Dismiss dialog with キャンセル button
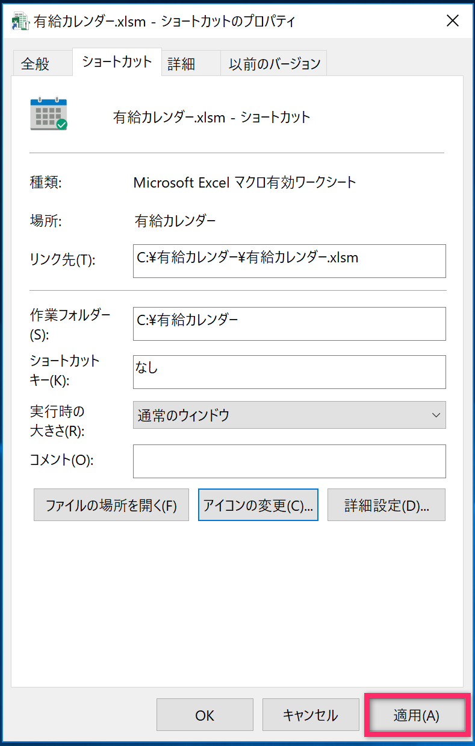Image resolution: width=475 pixels, height=746 pixels. pyautogui.click(x=310, y=715)
